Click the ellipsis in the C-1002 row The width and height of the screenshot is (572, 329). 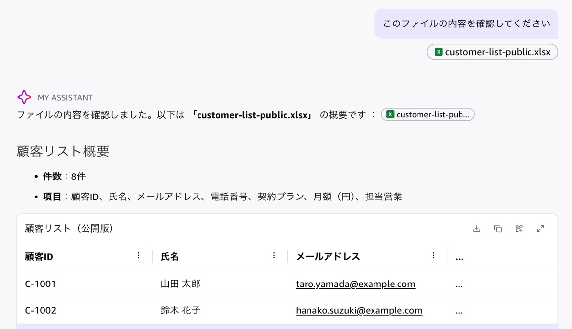pyautogui.click(x=459, y=312)
